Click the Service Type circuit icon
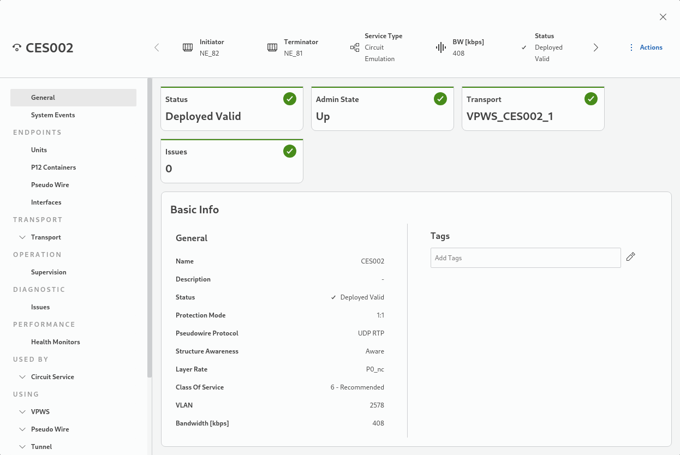The width and height of the screenshot is (680, 455). tap(355, 47)
